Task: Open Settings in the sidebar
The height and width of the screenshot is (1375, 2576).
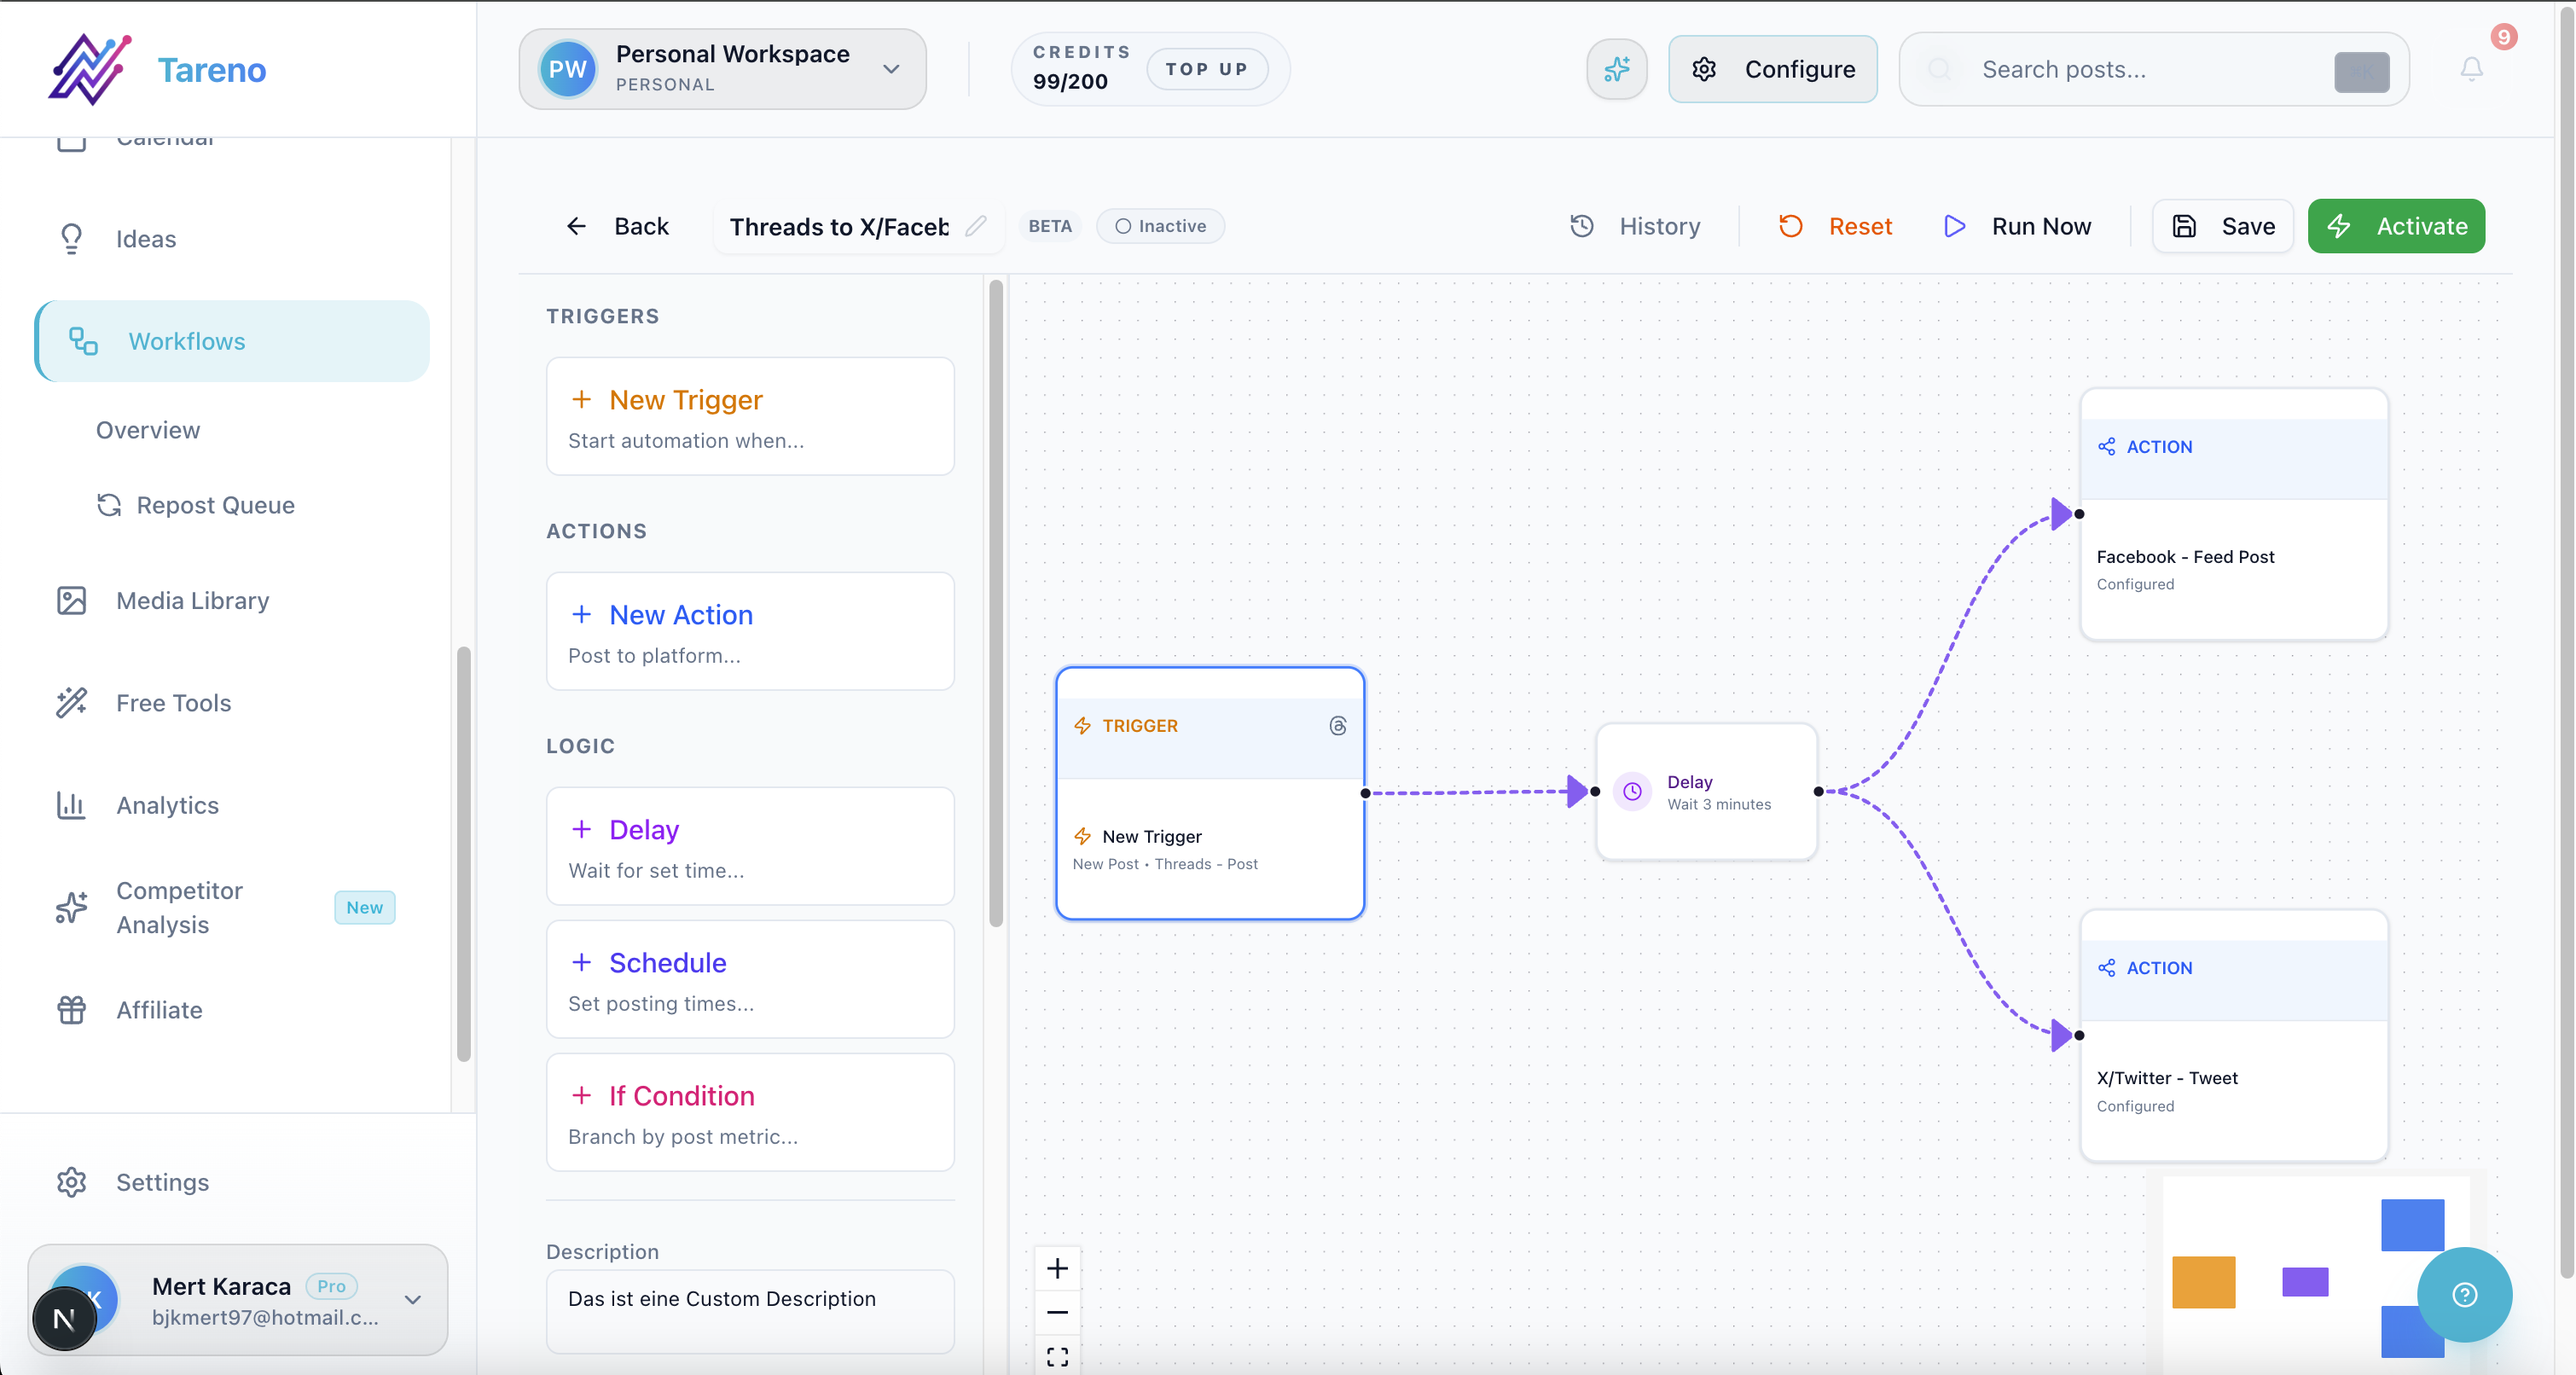Action: 232,1182
